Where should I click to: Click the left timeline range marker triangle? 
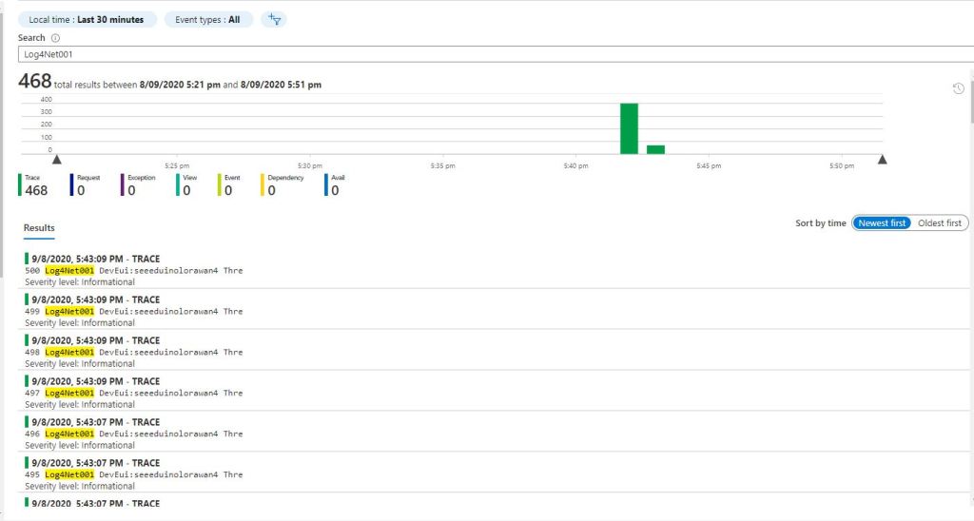coord(56,160)
